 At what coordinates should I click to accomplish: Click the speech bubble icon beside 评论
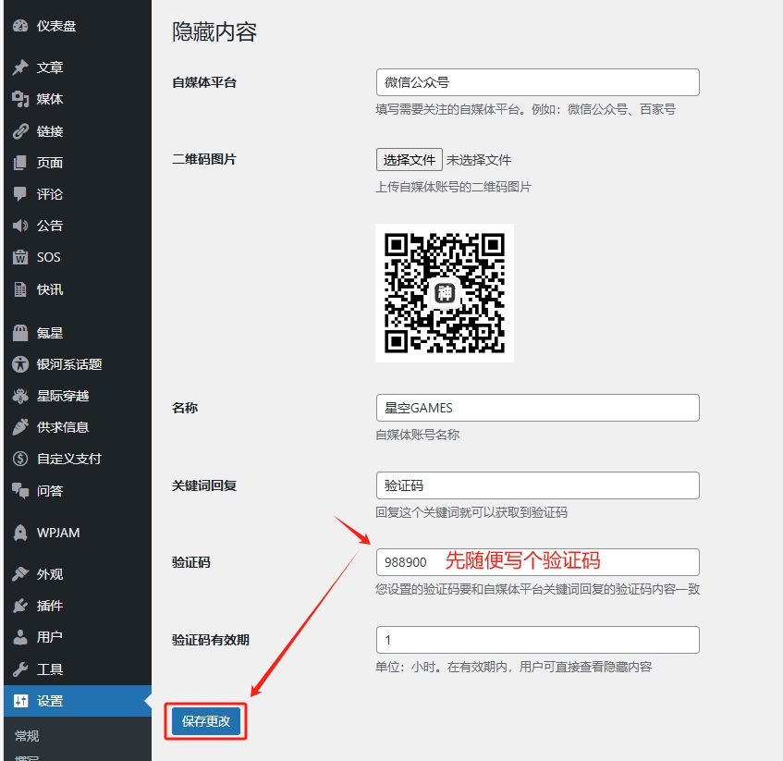tap(20, 194)
